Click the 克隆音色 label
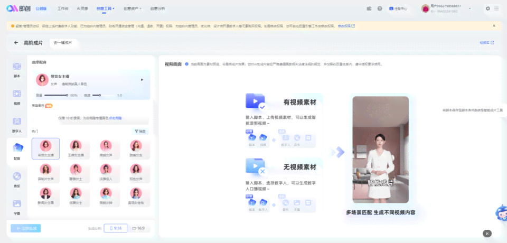 click(38, 106)
